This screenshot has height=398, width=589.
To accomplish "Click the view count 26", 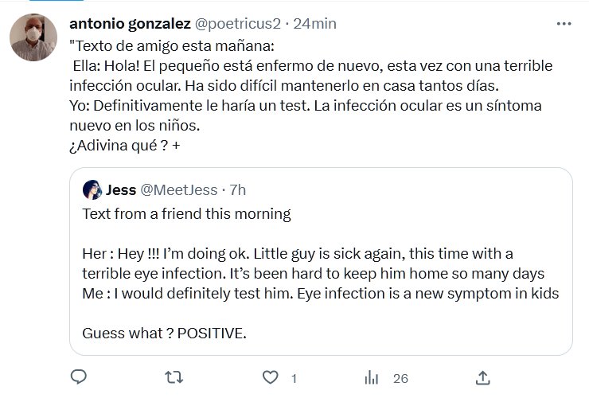I will pos(400,378).
